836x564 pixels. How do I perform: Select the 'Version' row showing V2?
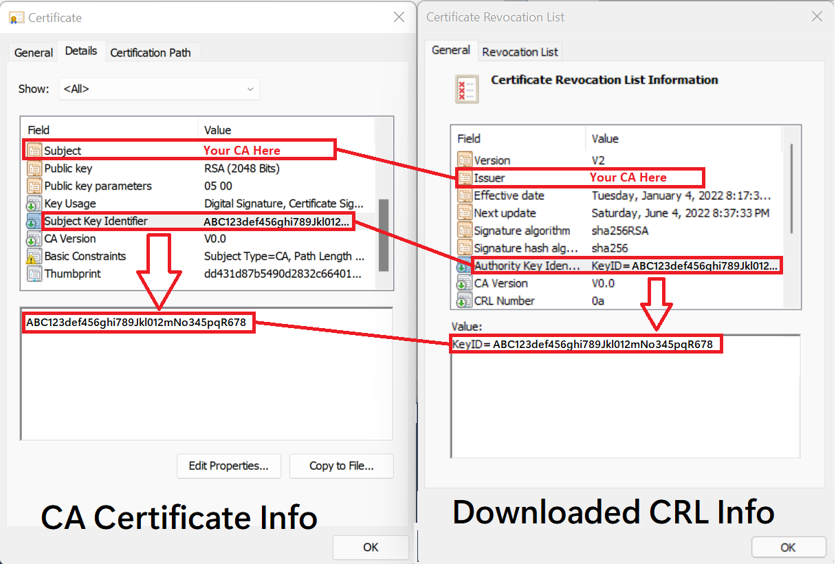click(x=619, y=160)
